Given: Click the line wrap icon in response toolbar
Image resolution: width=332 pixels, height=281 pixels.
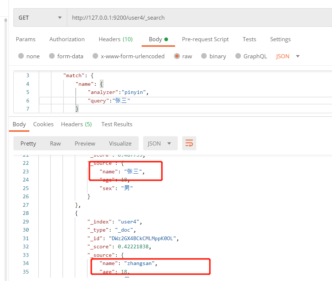Looking at the screenshot, I should point(189,143).
